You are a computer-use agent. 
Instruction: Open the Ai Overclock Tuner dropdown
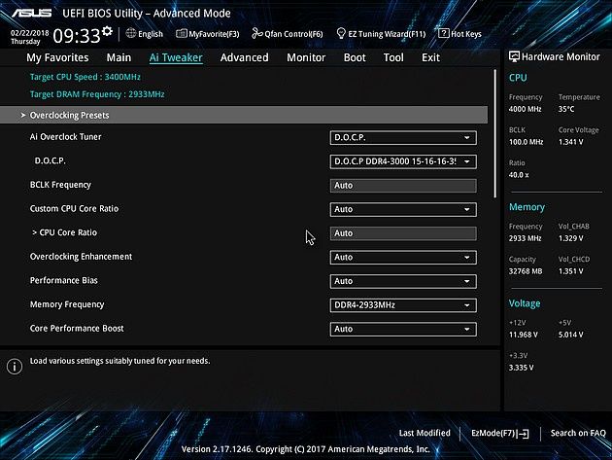click(x=403, y=137)
